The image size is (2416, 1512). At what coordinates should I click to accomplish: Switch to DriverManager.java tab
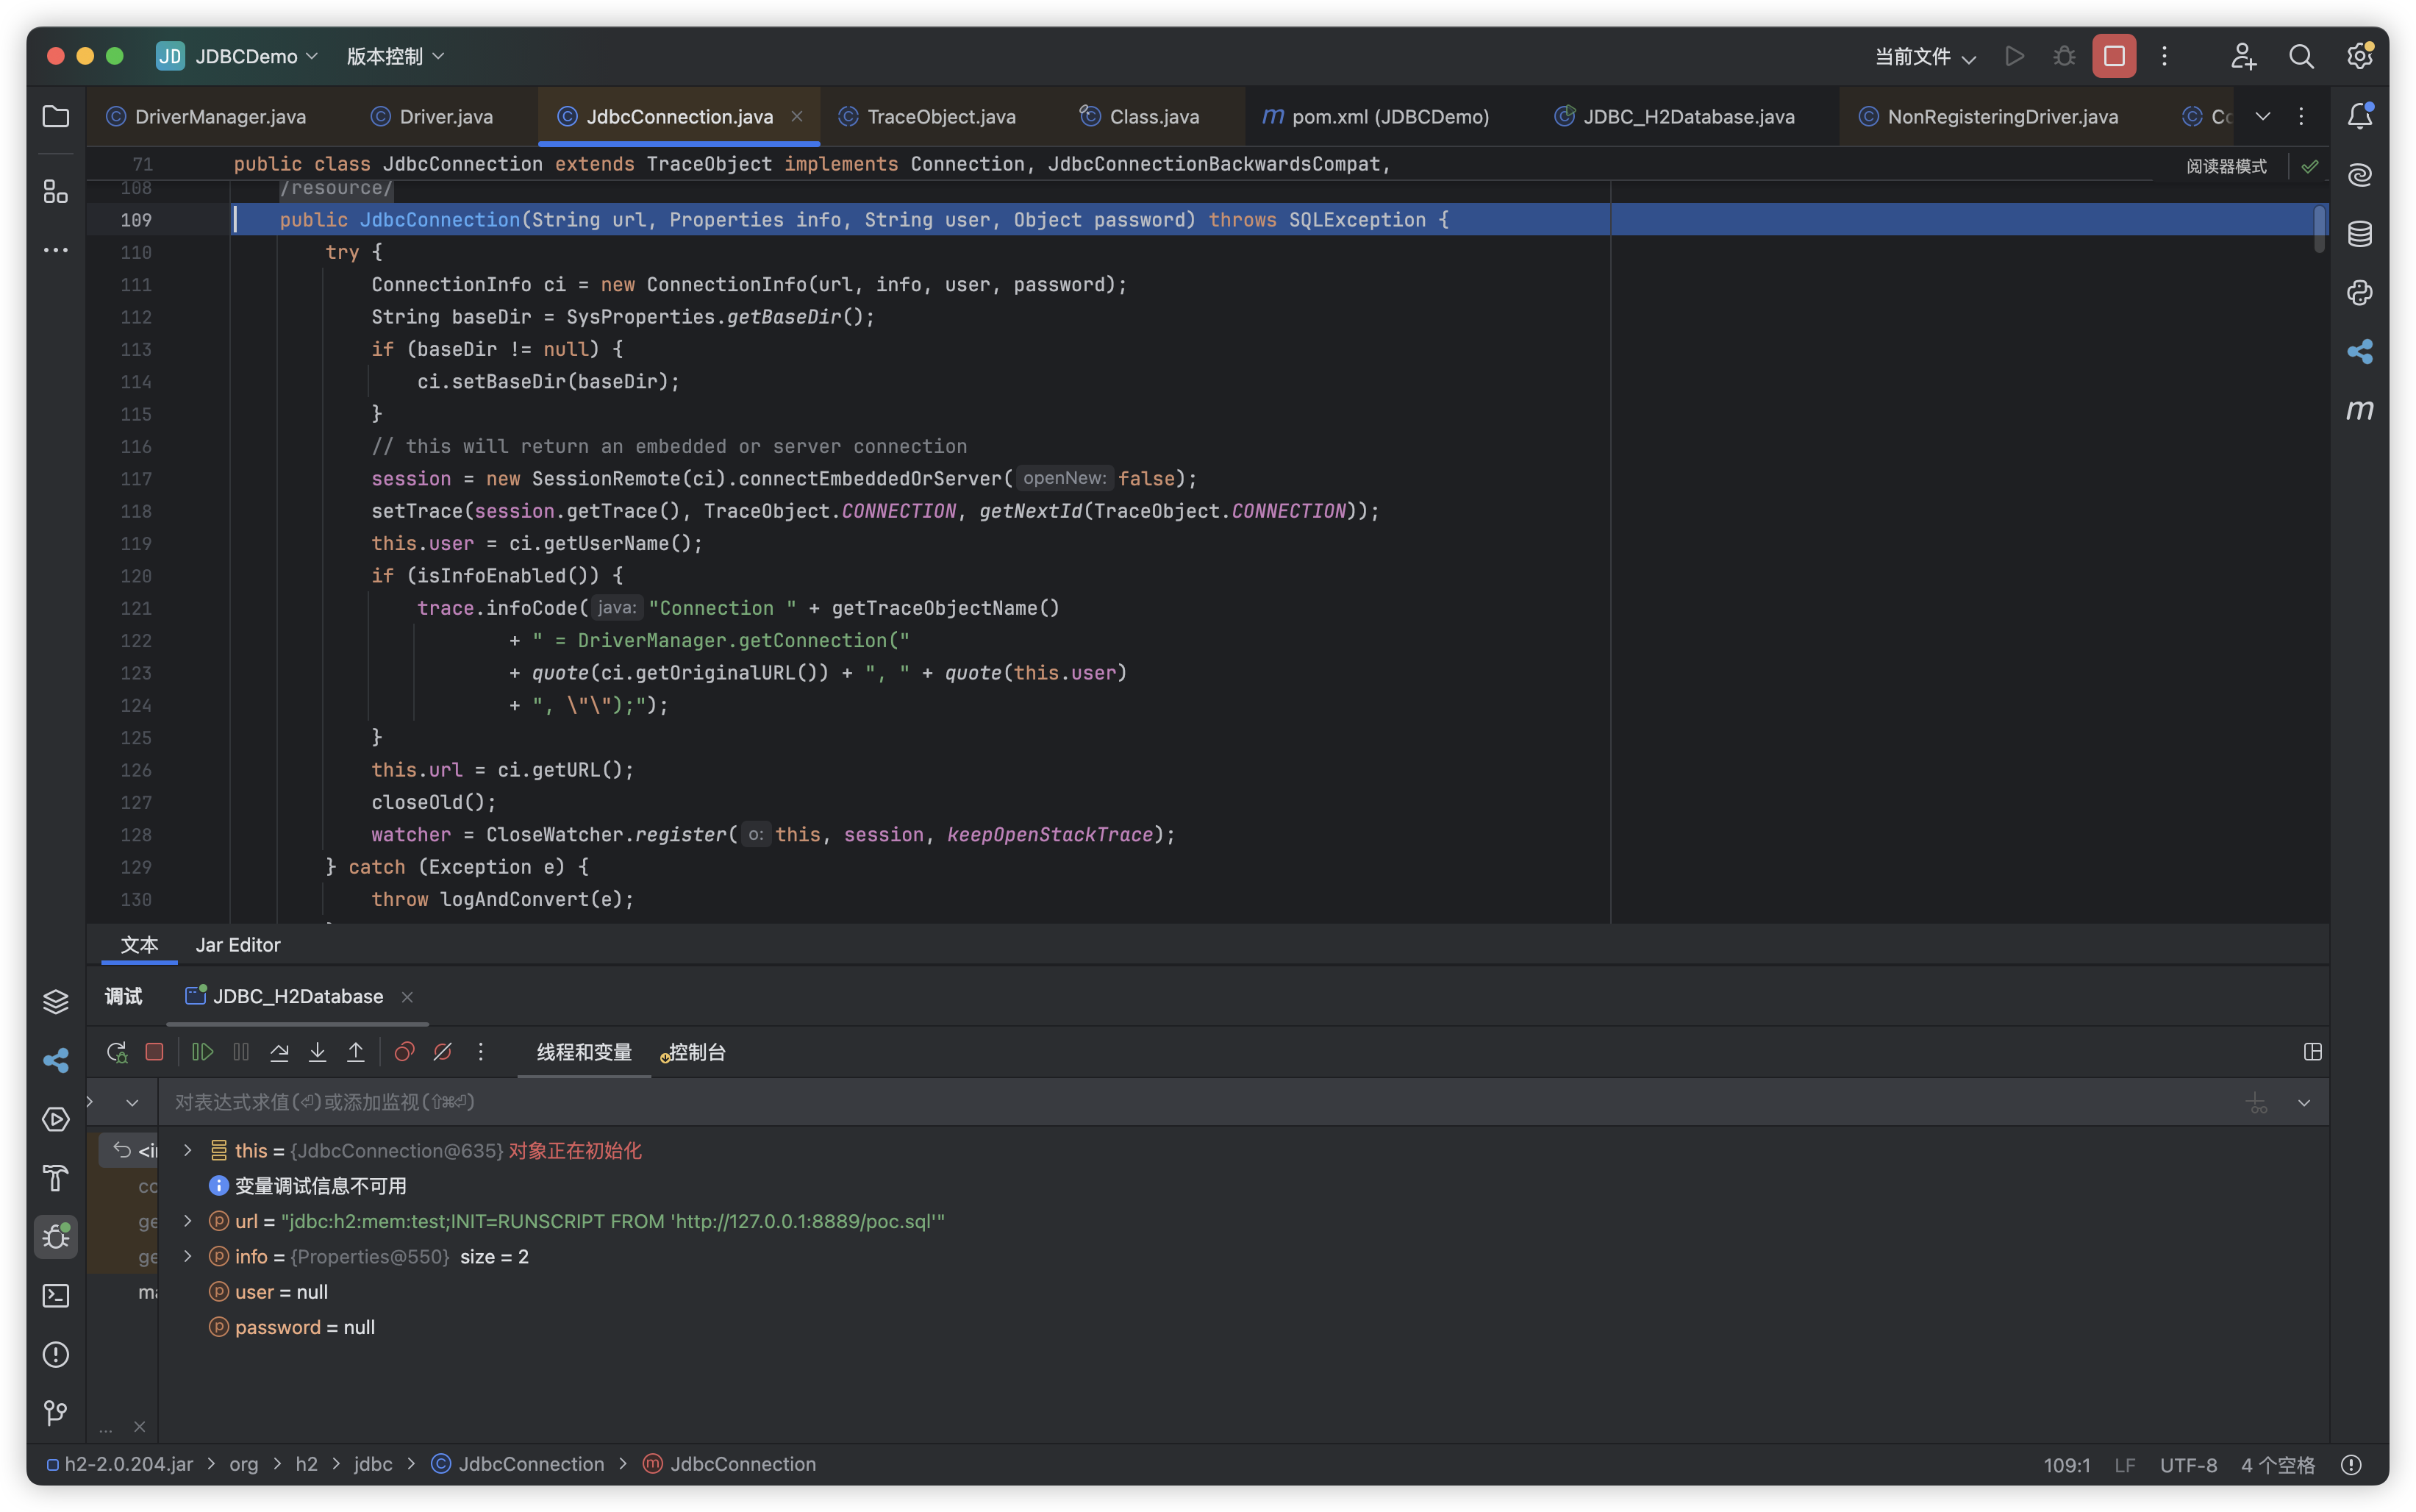click(206, 116)
